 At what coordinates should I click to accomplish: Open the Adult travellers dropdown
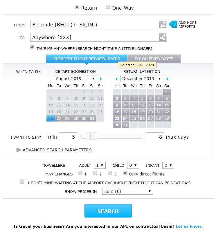click(x=100, y=165)
